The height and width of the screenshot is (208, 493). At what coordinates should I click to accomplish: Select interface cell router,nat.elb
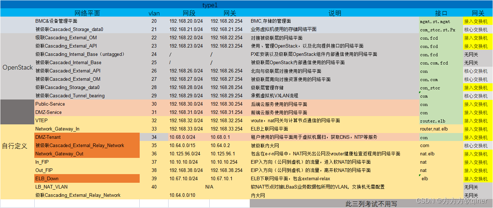(441, 129)
